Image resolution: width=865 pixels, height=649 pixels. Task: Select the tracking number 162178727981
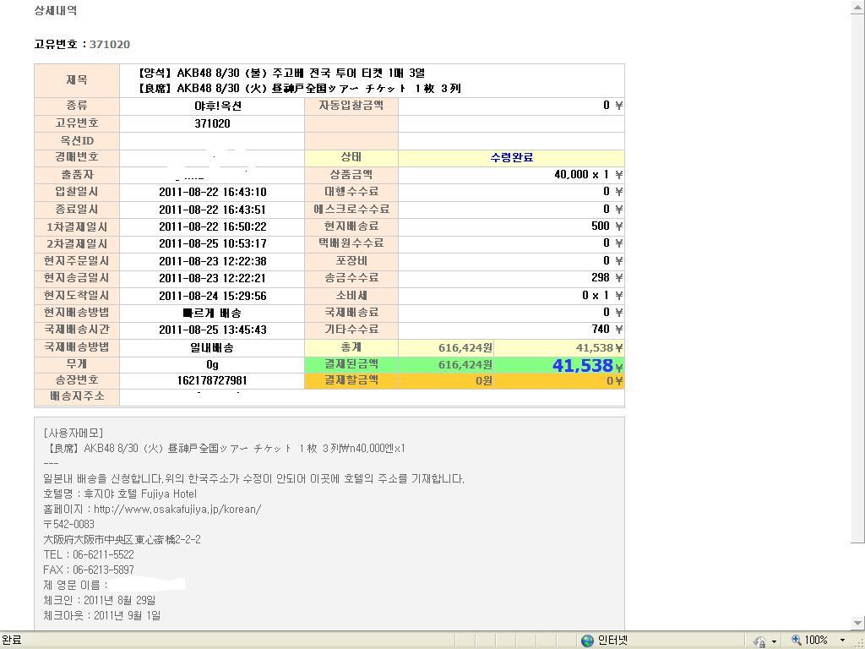(212, 381)
